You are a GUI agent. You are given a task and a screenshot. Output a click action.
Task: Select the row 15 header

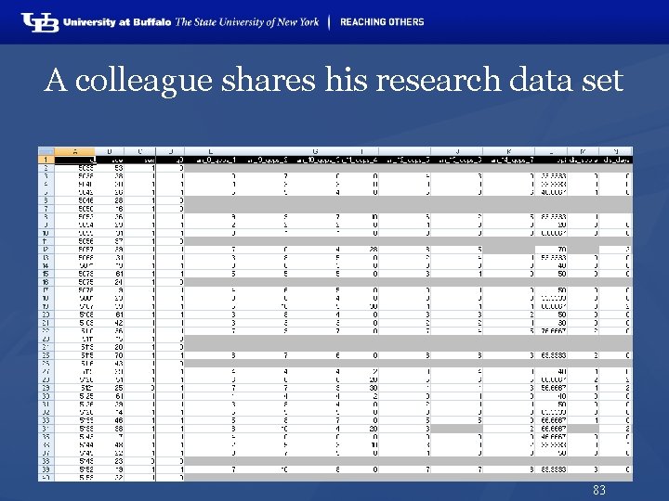click(x=46, y=274)
